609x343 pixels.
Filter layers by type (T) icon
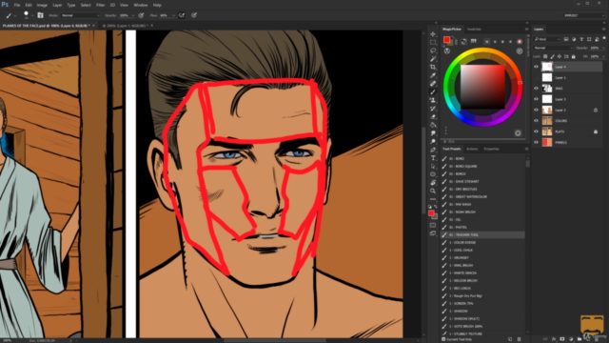pos(581,39)
